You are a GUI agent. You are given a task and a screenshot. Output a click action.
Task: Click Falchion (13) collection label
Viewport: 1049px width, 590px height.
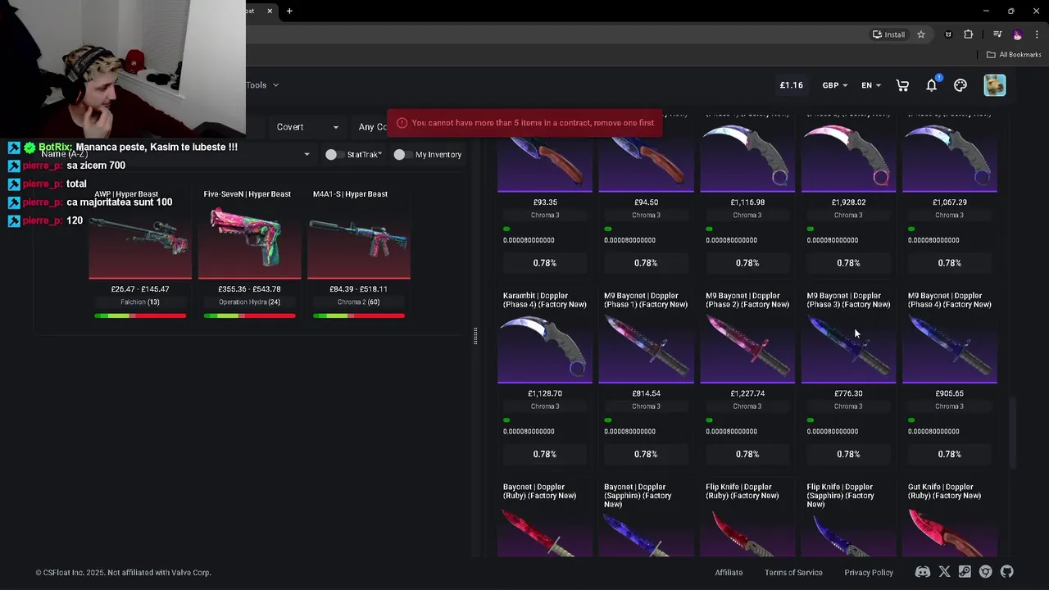pos(140,302)
